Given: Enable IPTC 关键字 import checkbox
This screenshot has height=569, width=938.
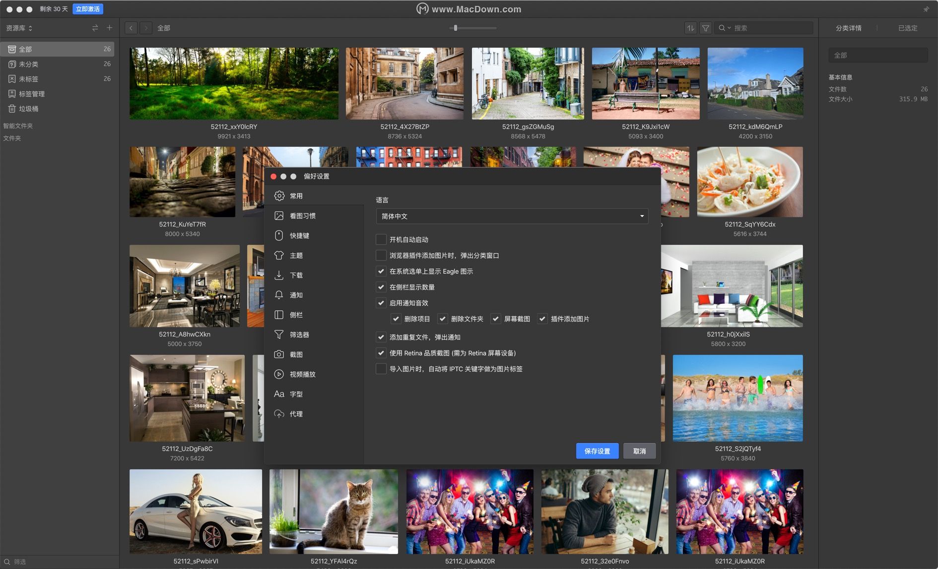Looking at the screenshot, I should pos(381,369).
